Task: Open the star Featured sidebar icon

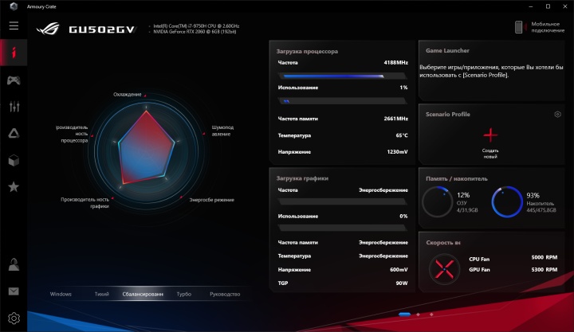Action: pyautogui.click(x=14, y=187)
